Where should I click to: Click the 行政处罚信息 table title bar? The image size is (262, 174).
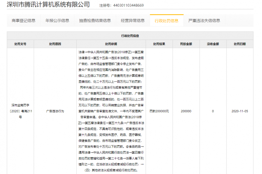click(130, 36)
